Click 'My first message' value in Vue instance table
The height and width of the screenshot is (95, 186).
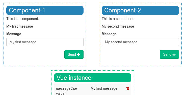[x=104, y=88]
